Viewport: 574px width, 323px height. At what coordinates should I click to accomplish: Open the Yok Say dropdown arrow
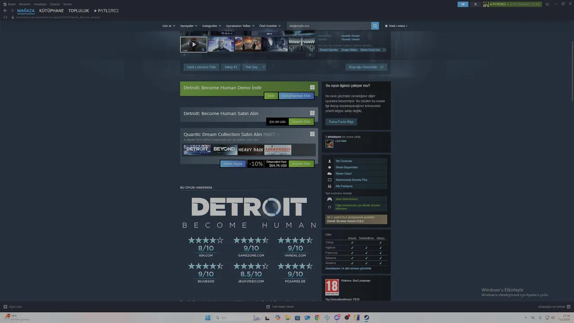pyautogui.click(x=264, y=67)
